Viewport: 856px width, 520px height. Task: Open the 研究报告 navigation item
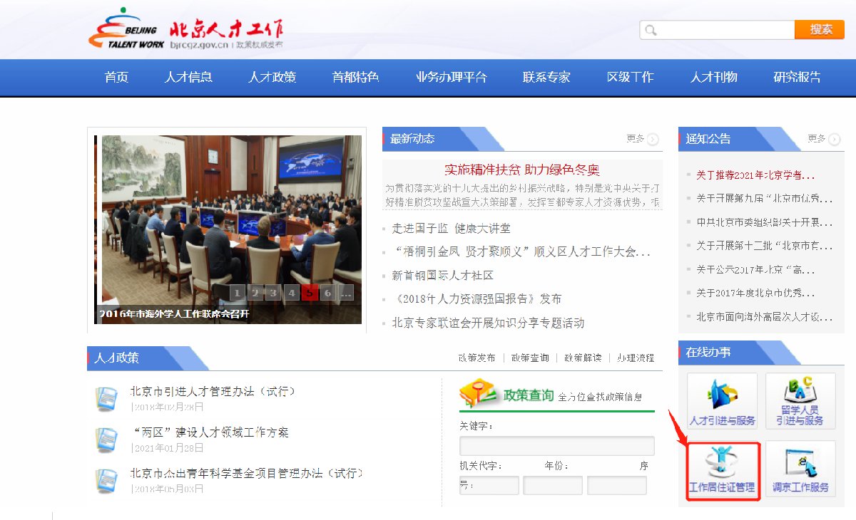797,78
